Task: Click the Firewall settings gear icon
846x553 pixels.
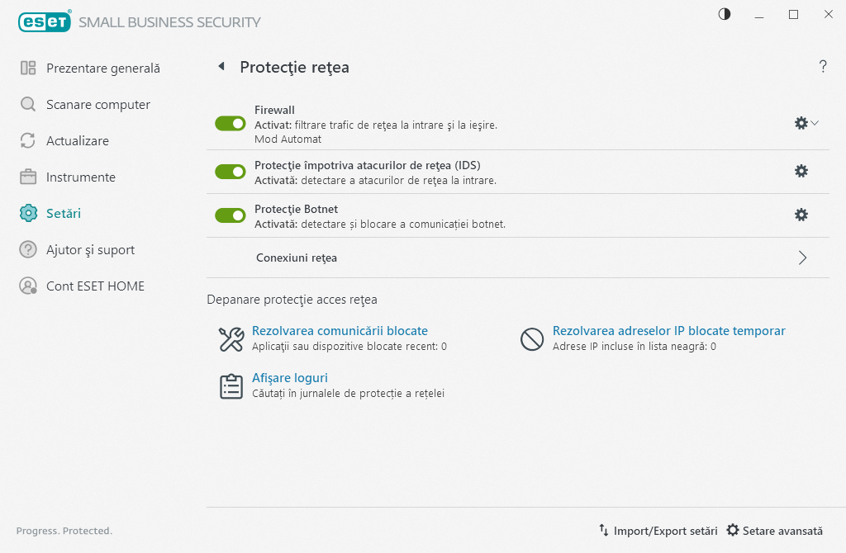Action: tap(800, 123)
